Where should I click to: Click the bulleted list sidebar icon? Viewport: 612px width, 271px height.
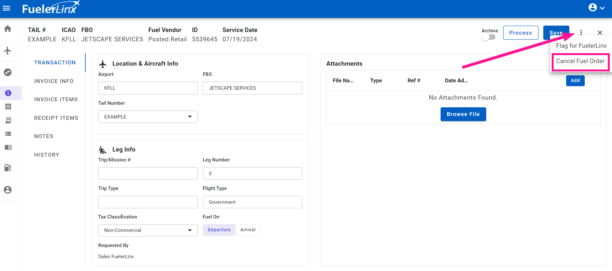(x=8, y=134)
